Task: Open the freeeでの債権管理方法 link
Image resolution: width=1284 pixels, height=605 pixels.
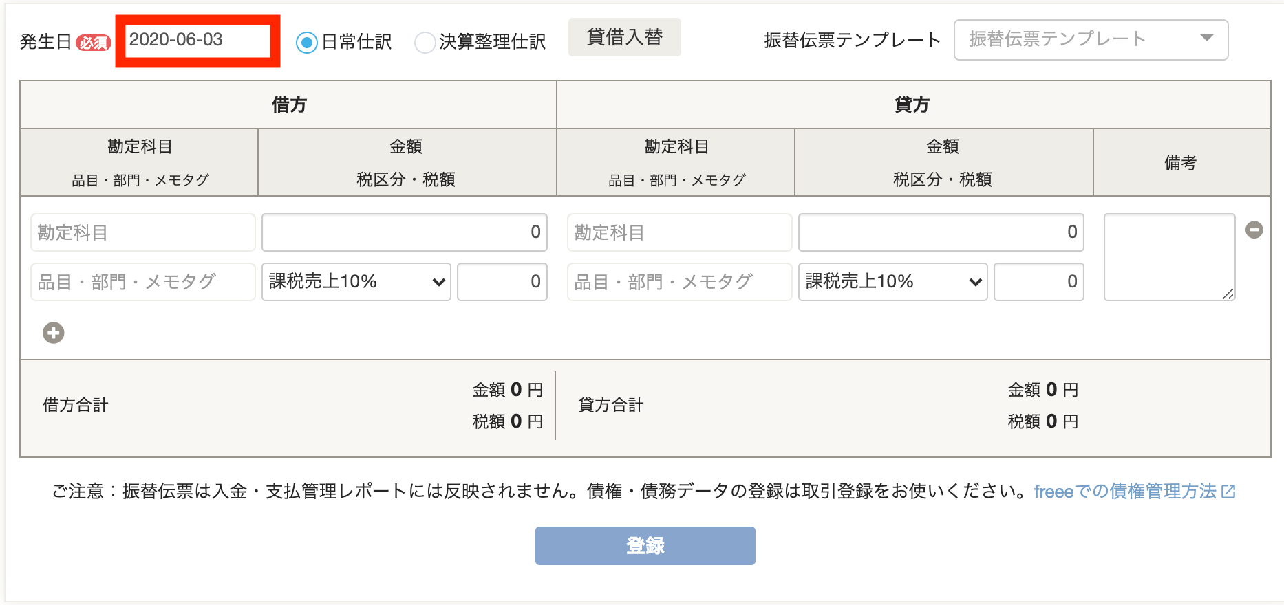Action: click(x=1125, y=492)
